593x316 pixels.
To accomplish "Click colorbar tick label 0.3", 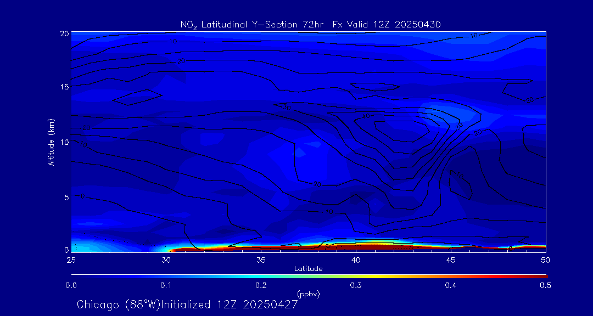I will (x=356, y=286).
